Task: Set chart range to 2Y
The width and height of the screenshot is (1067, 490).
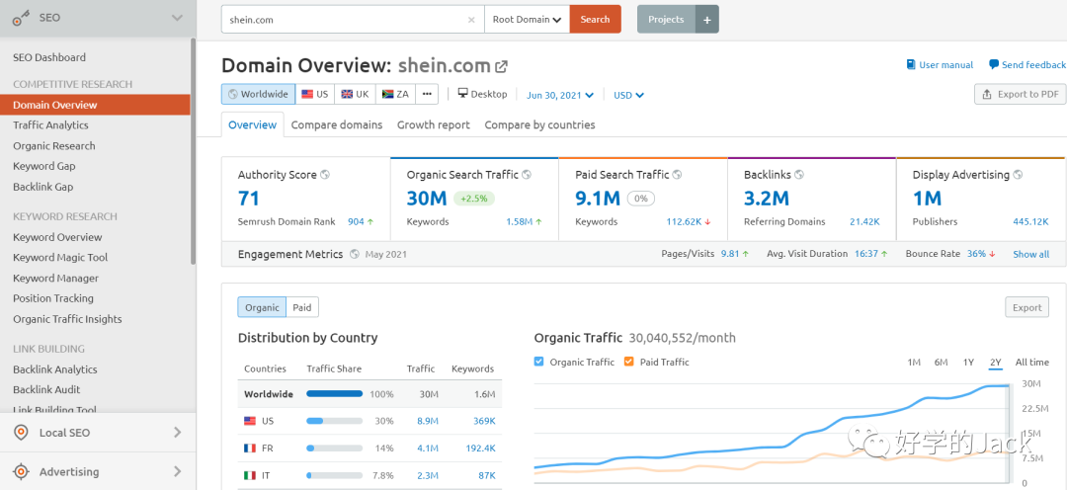Action: point(996,362)
